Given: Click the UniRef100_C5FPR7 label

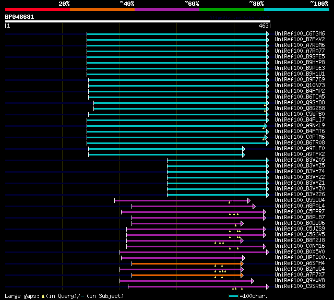Looking at the screenshot, I should (x=300, y=212).
